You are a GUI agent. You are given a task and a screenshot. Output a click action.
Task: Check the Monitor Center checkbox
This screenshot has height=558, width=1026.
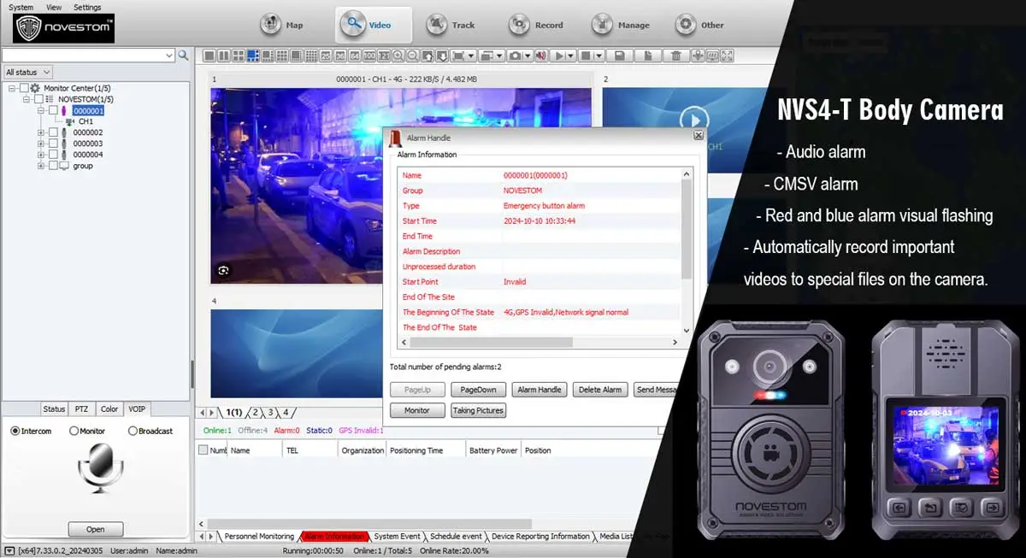pos(23,88)
